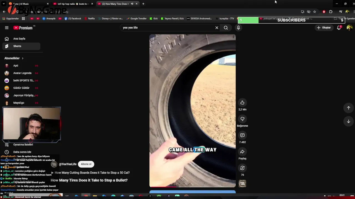Close the Suno | AI Music tab
This screenshot has width=355, height=199.
pos(48,4)
